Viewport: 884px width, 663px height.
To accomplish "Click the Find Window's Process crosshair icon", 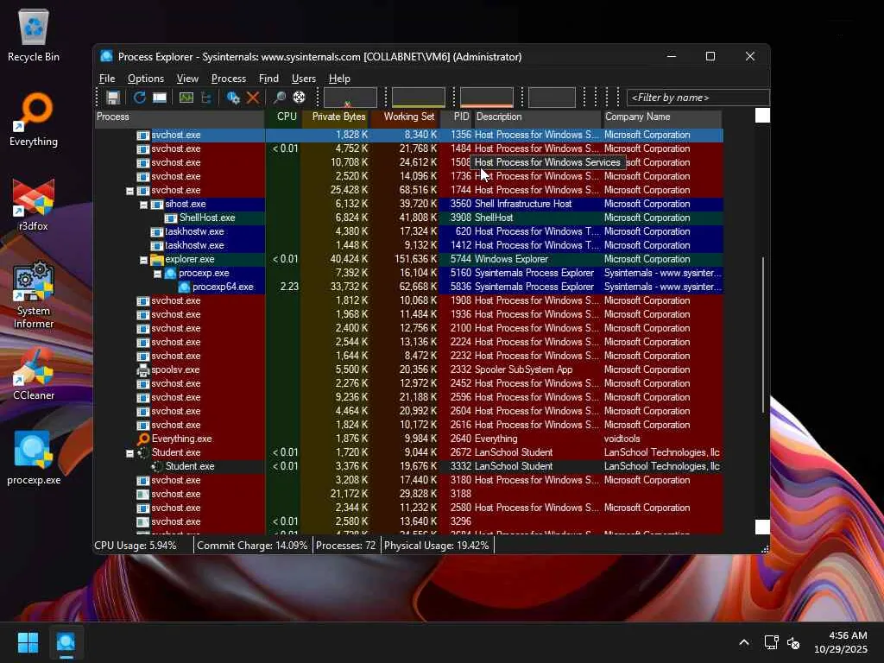I will click(x=300, y=98).
